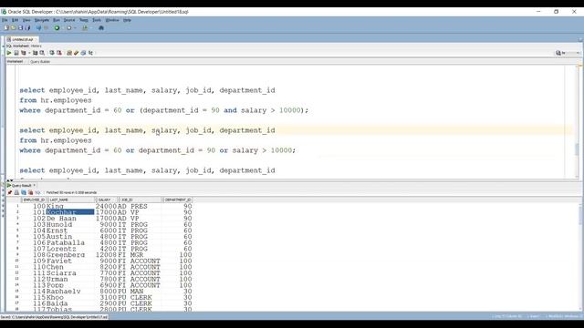Viewport: 584px width, 328px height.
Task: Click the red icon before SQL in result toolbar
Action: (31, 192)
